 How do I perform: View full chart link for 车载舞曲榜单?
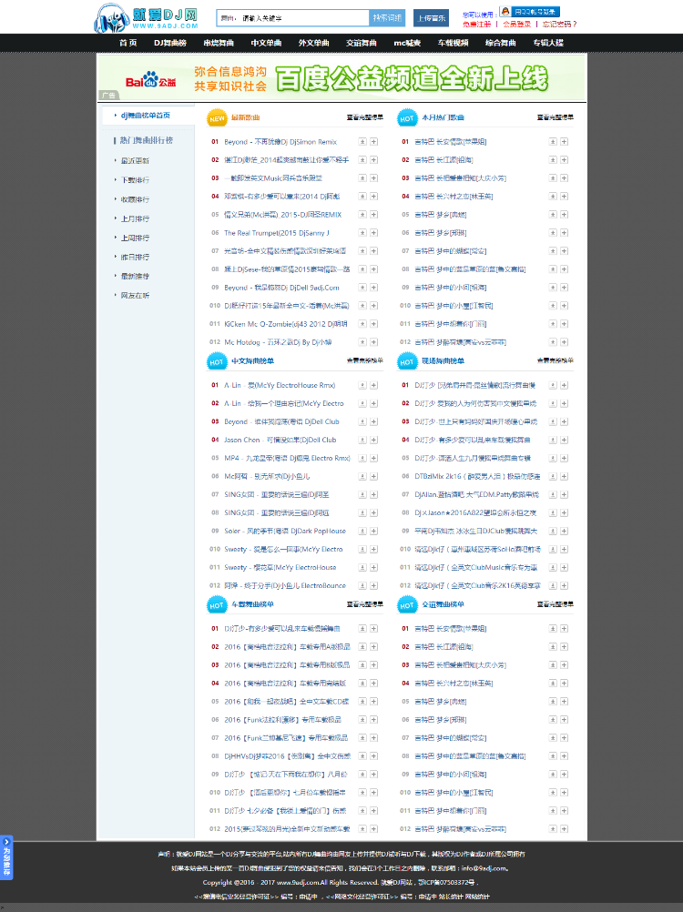365,604
